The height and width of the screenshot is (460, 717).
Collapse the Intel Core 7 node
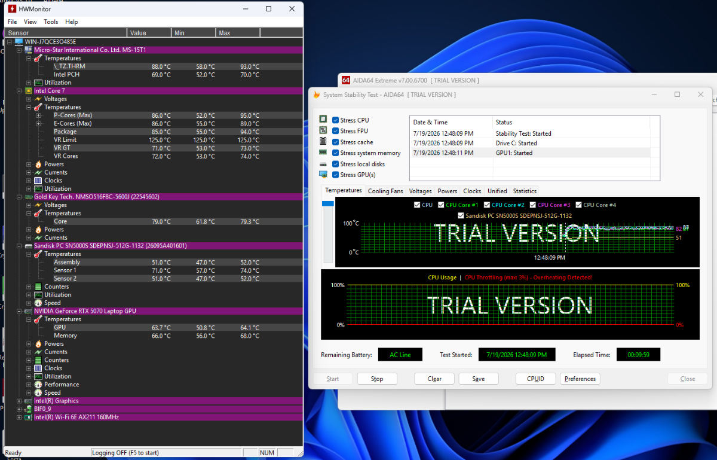coord(19,91)
